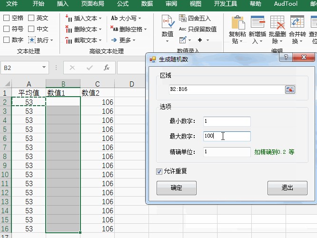Viewport: 317px width, 238px height.
Task: Toggle the 空格 checkbox
Action: (x=7, y=18)
